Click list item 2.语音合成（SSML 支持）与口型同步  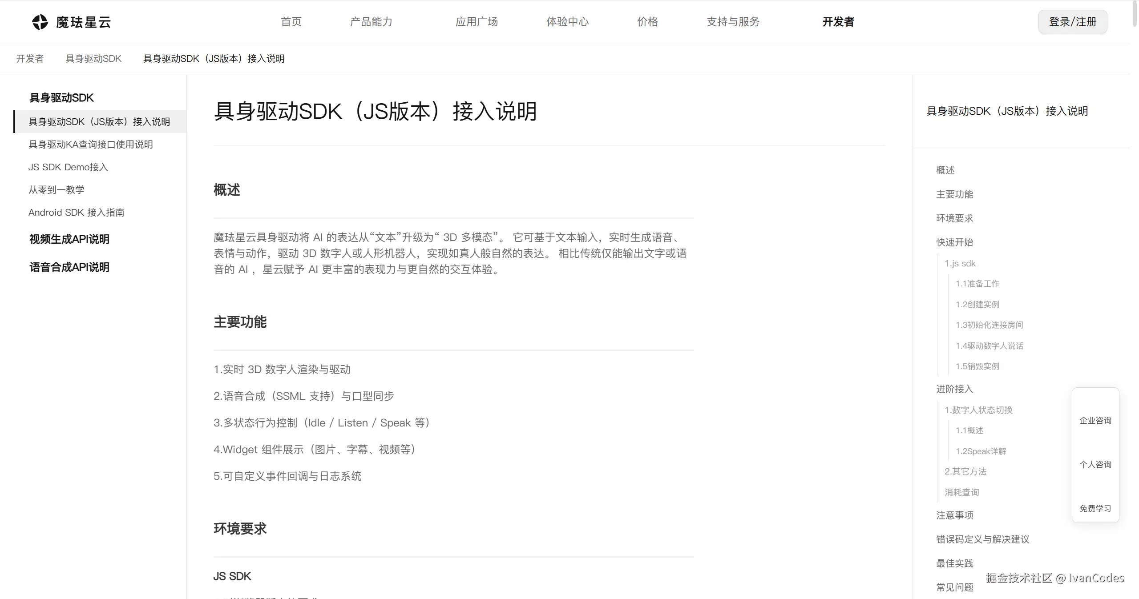coord(304,396)
